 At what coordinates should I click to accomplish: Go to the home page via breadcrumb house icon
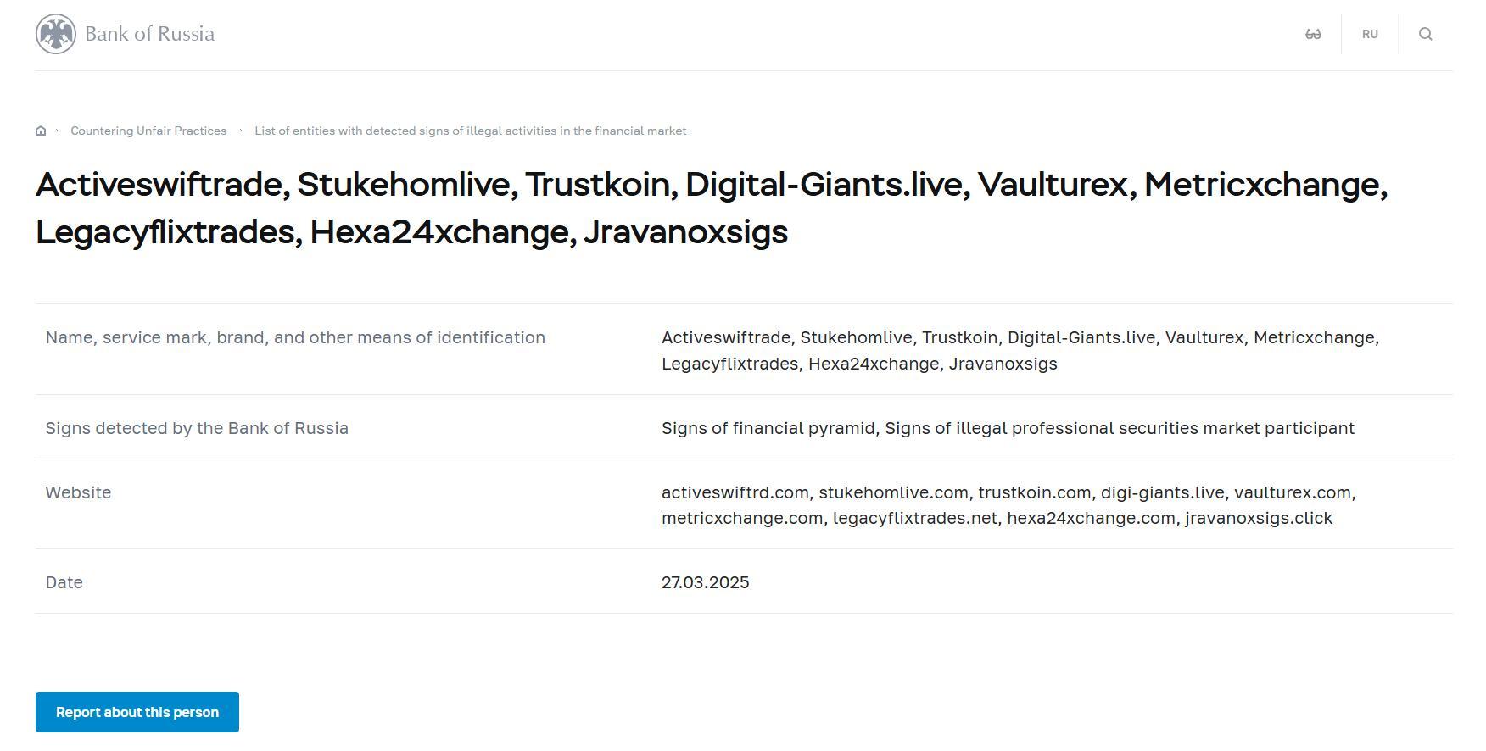(41, 131)
